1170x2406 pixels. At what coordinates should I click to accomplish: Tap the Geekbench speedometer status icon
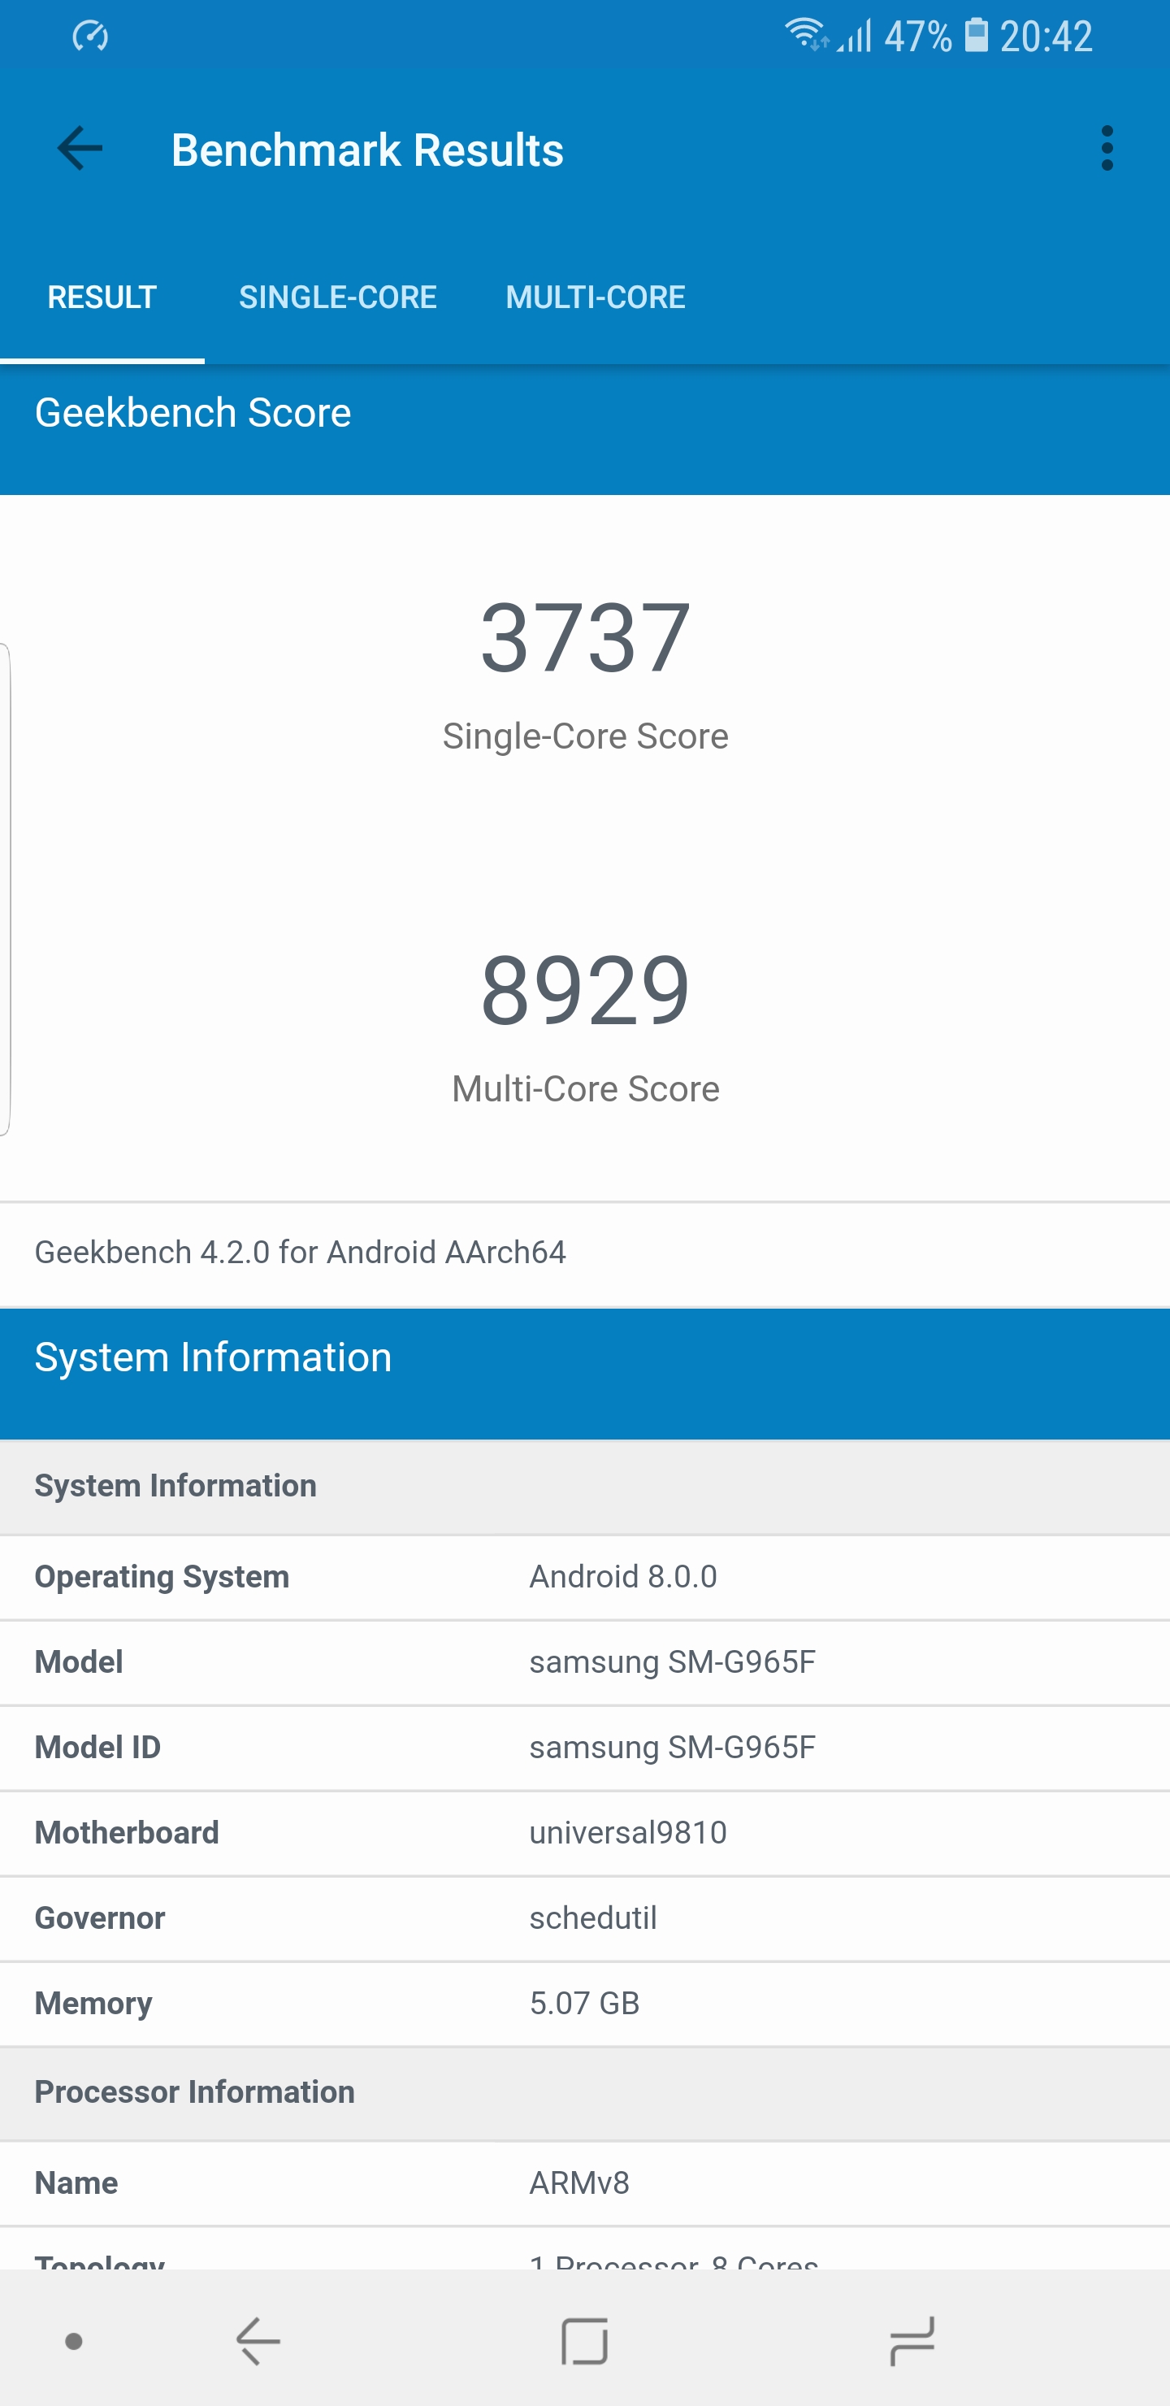click(x=90, y=37)
